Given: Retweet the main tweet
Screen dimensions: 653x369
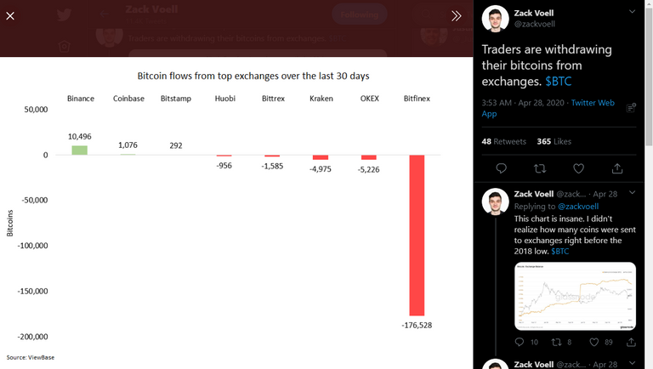Looking at the screenshot, I should [x=540, y=168].
